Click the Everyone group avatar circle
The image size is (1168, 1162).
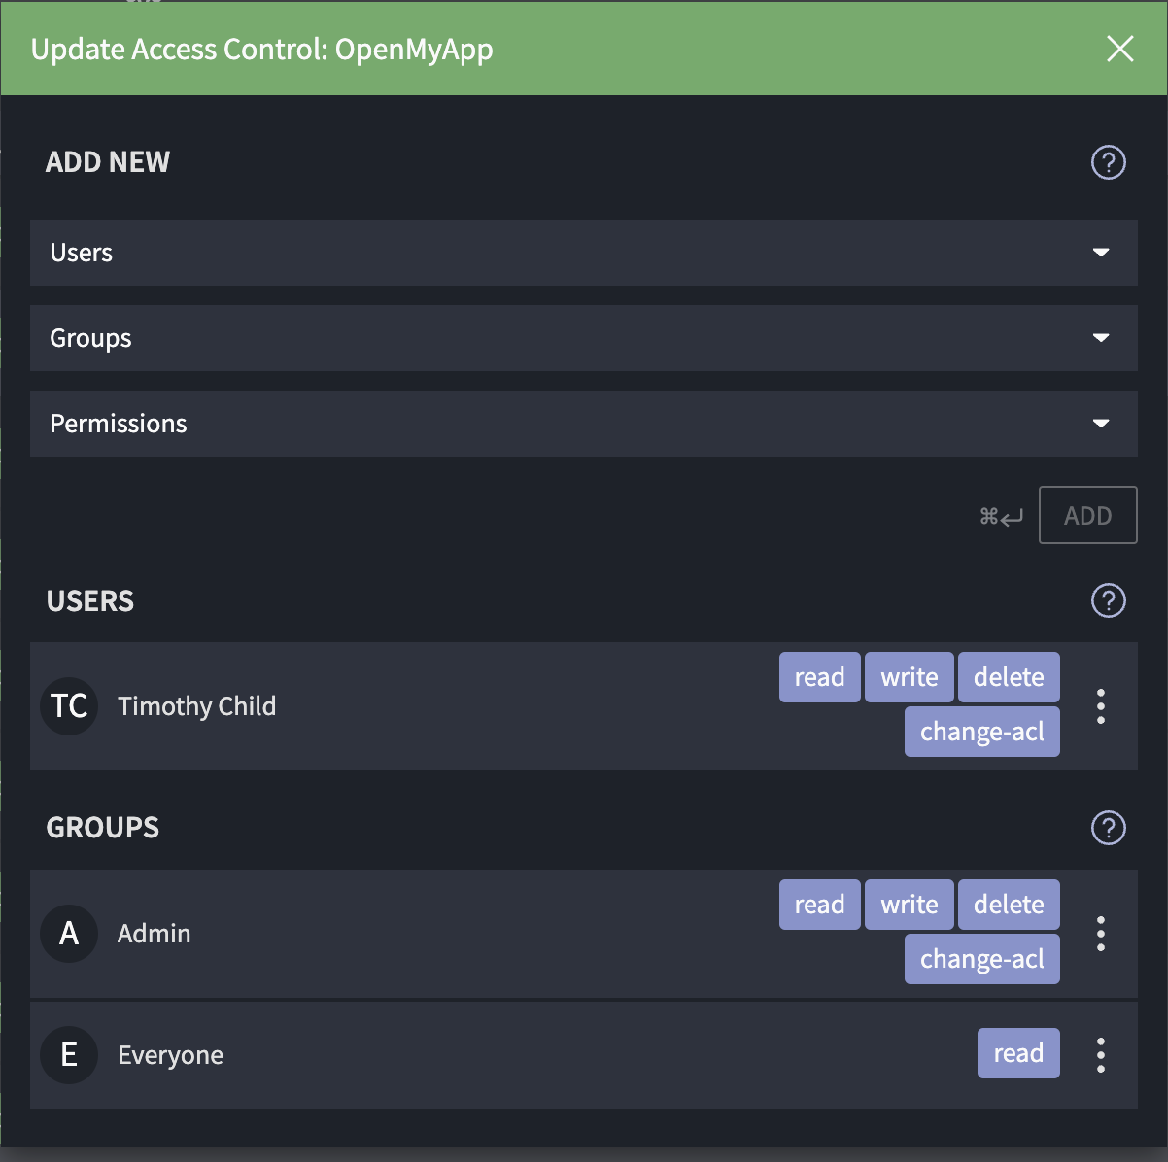(x=69, y=1055)
